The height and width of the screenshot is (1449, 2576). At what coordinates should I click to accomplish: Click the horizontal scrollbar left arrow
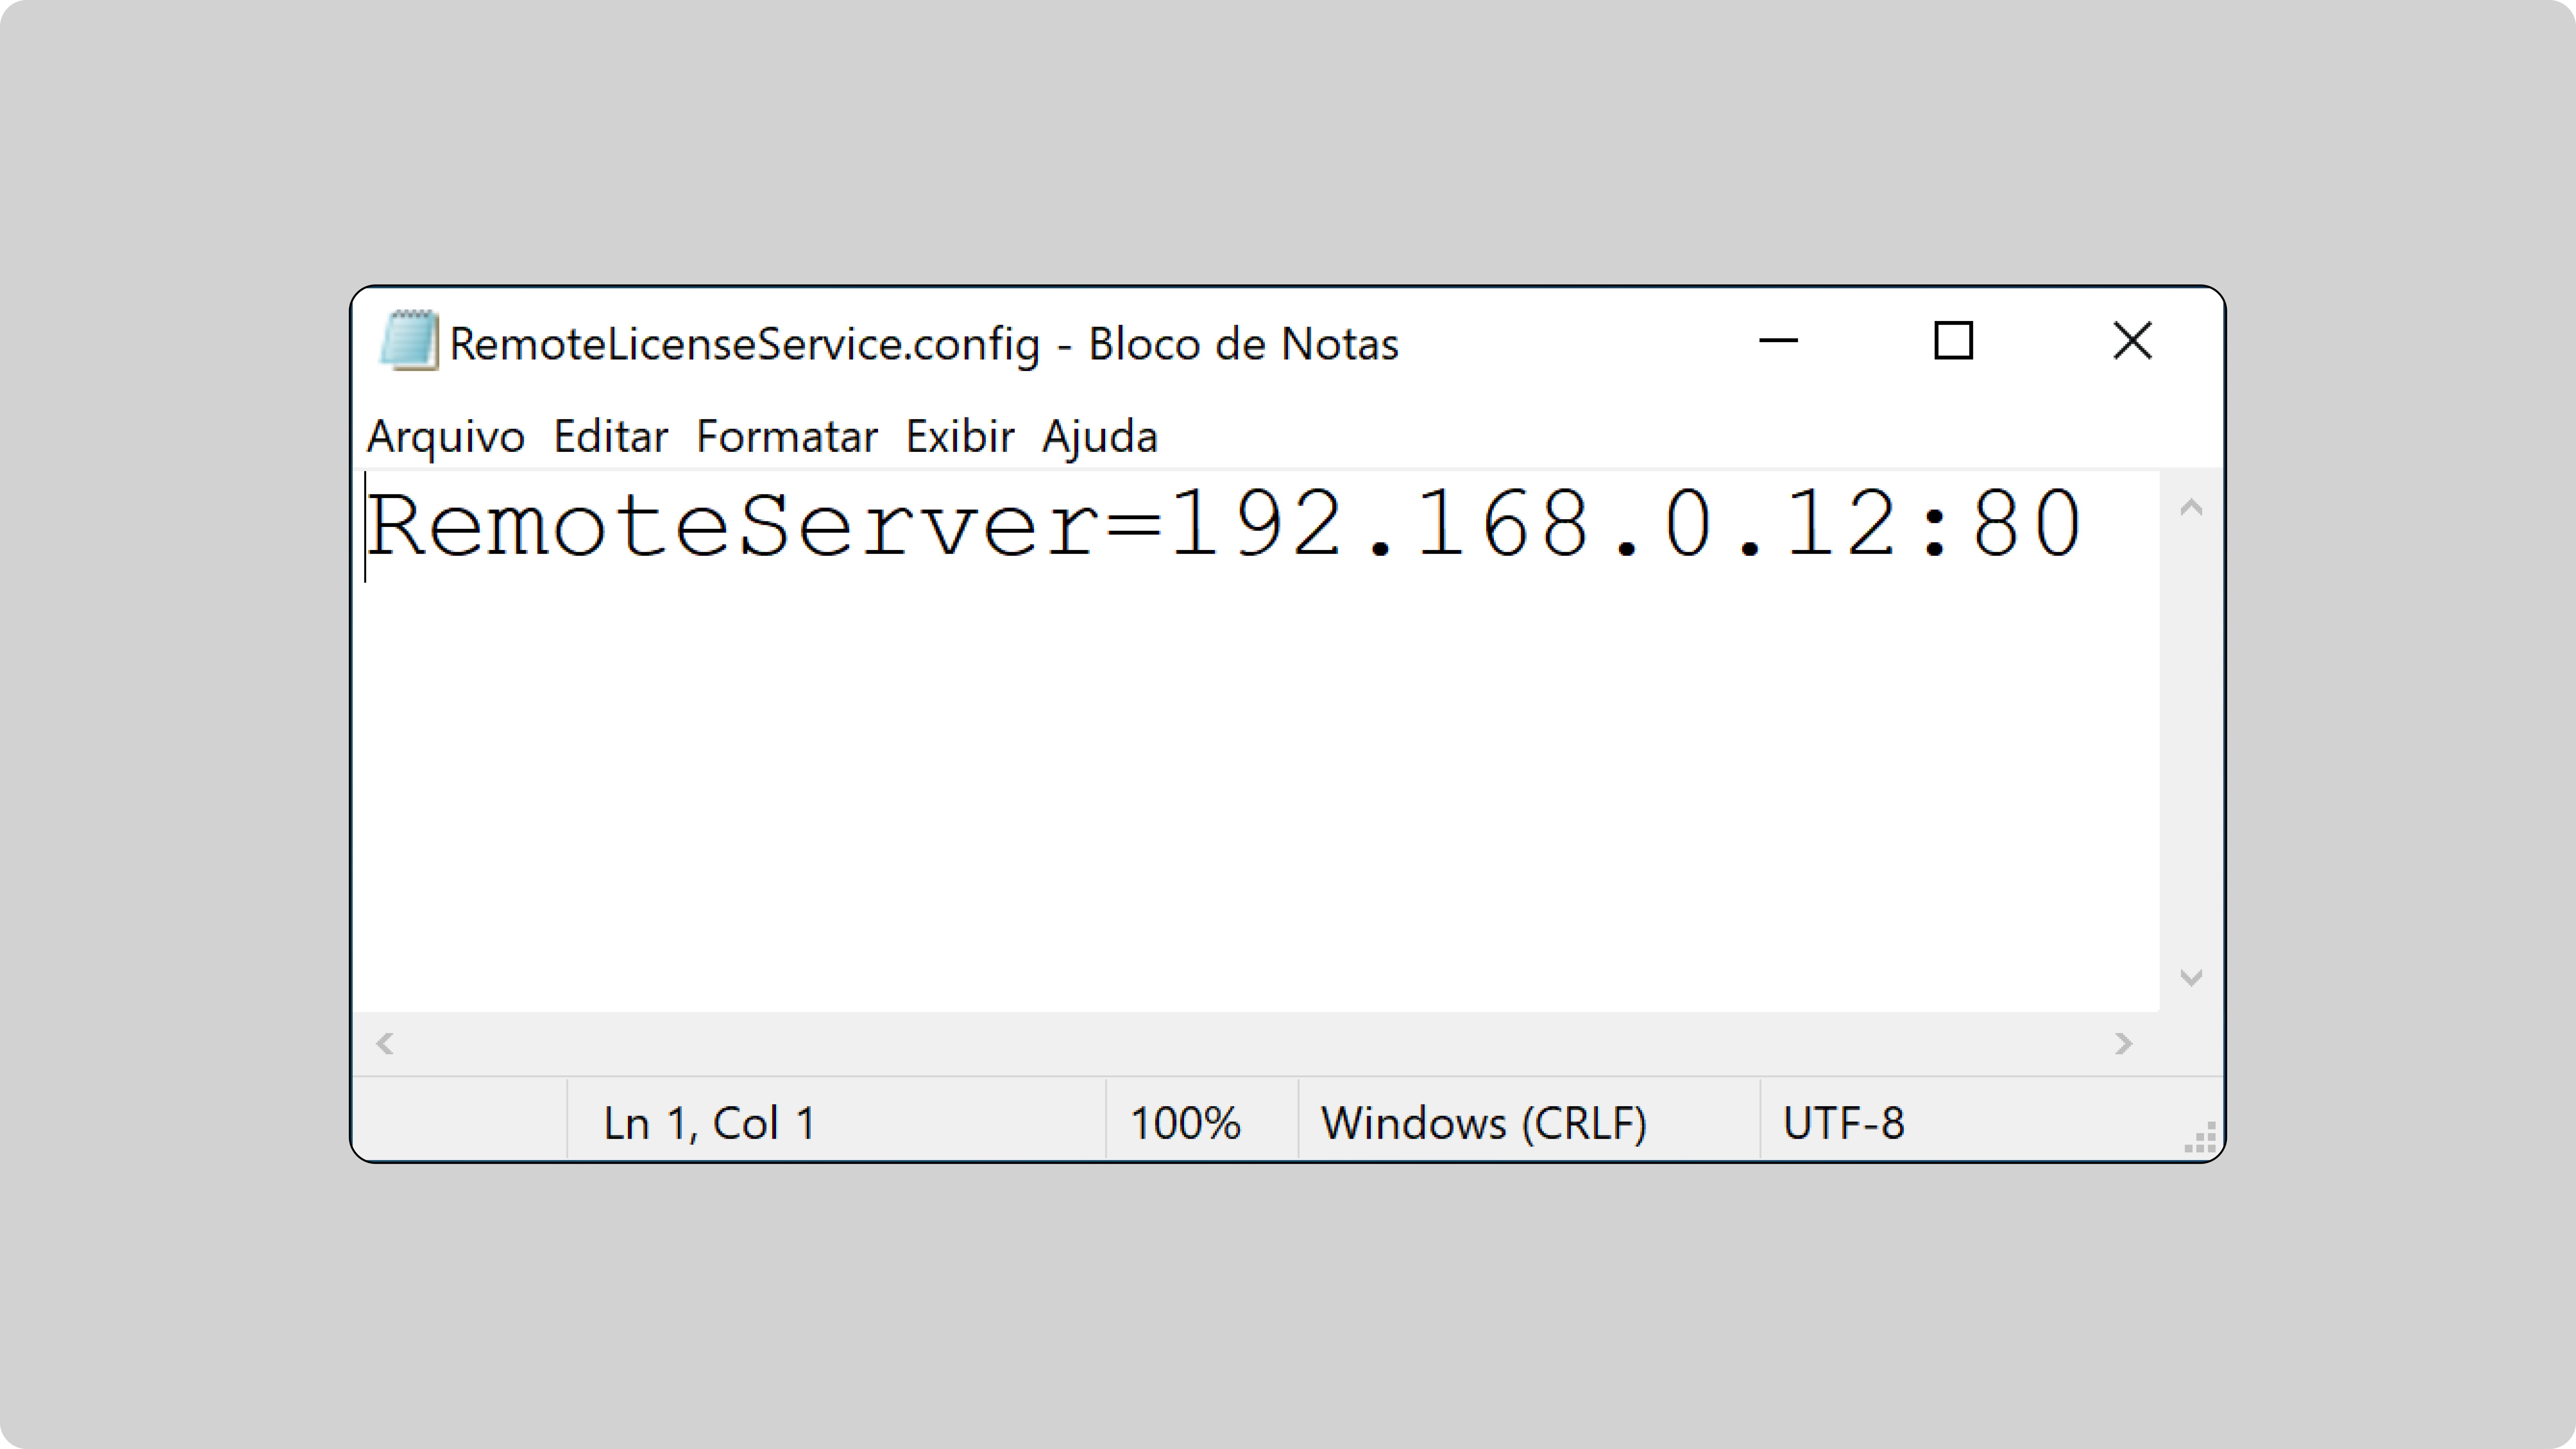click(385, 1043)
